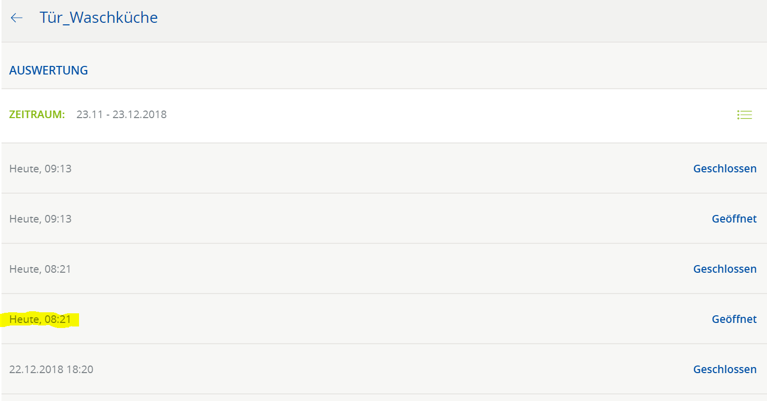Select the non-highlighted Heute, 08:21 timestamp
Image resolution: width=767 pixels, height=401 pixels.
[x=41, y=269]
